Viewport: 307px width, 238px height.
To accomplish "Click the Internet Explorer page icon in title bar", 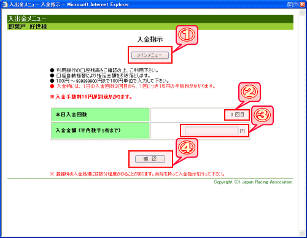I will (4, 4).
